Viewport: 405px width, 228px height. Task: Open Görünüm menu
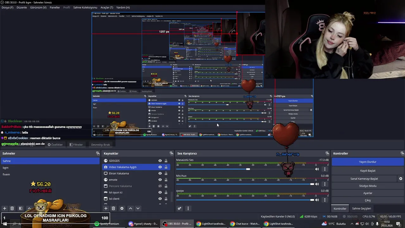pos(38,7)
